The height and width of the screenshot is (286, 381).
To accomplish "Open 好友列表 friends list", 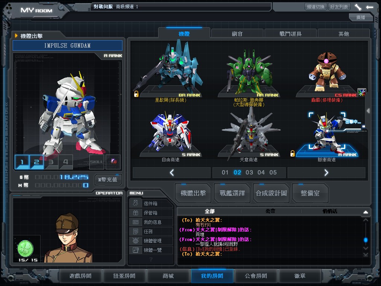I will click(x=339, y=7).
